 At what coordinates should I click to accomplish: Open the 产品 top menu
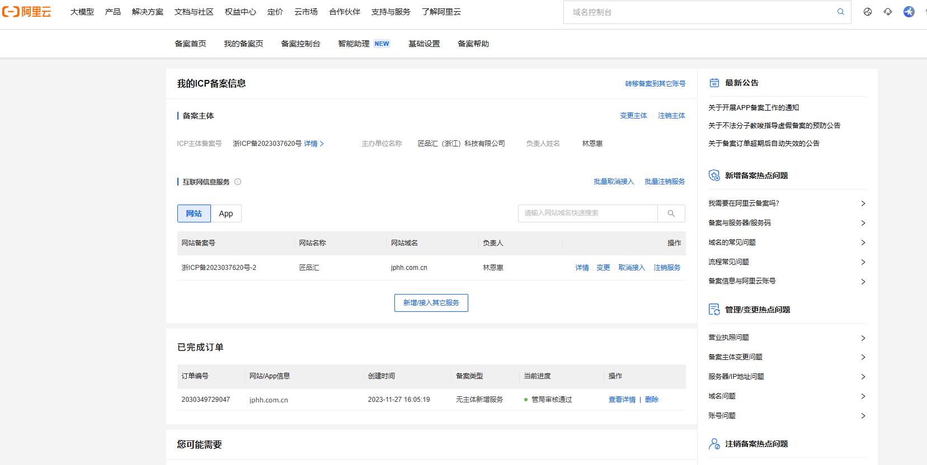[113, 12]
